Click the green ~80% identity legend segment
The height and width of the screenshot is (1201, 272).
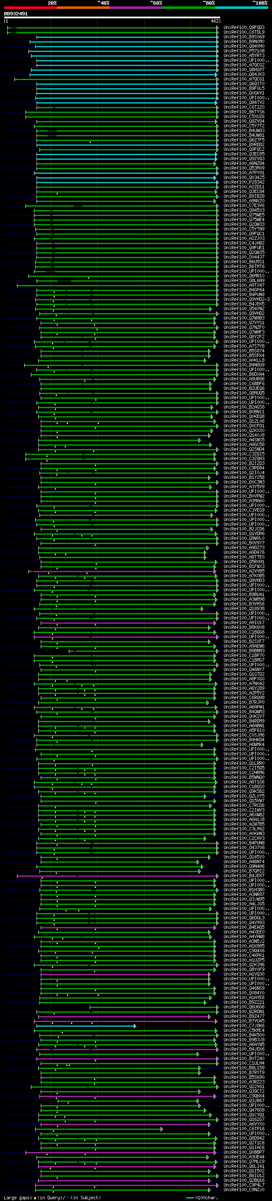tap(189, 8)
